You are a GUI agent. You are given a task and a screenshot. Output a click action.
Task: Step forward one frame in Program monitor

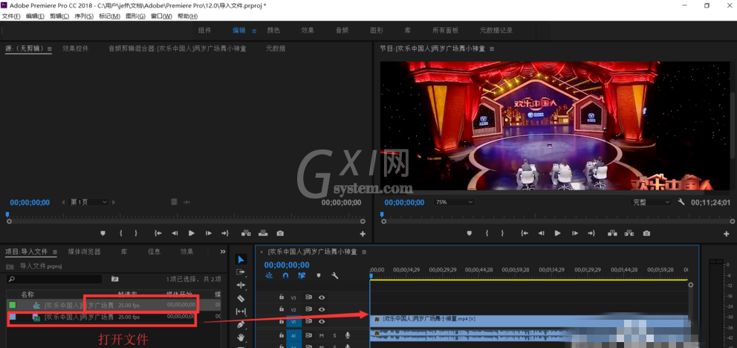(x=575, y=233)
